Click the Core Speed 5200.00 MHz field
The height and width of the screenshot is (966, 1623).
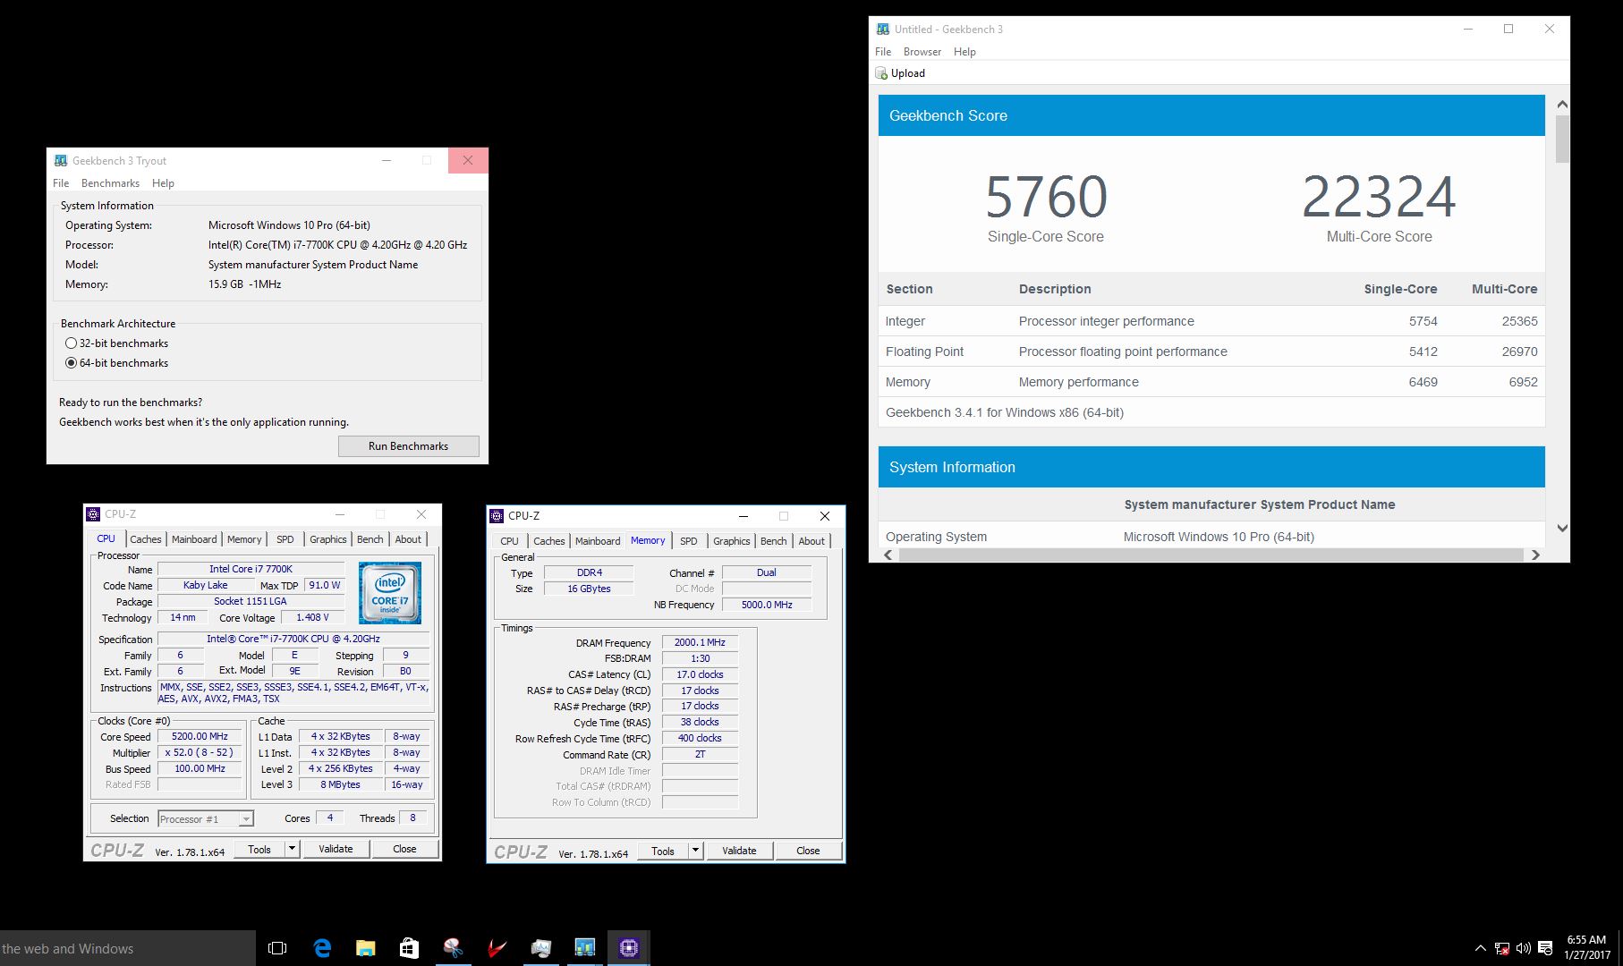tap(200, 736)
